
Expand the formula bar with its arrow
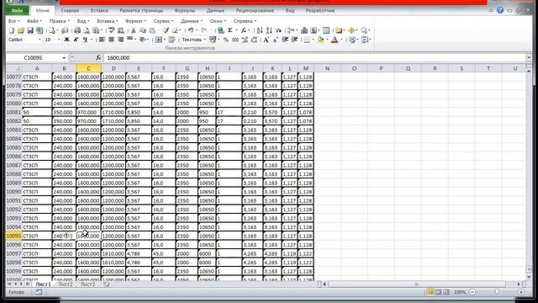click(x=529, y=58)
